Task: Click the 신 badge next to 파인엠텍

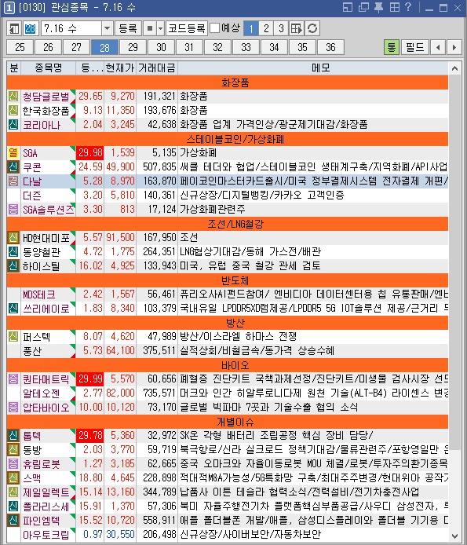Action: [13, 521]
